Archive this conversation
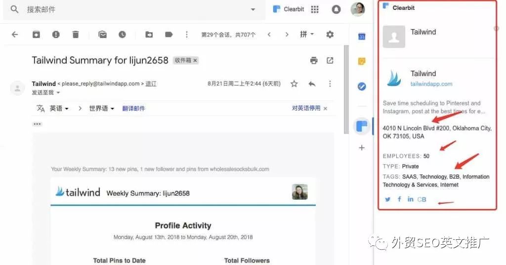The width and height of the screenshot is (506, 265). tap(36, 34)
